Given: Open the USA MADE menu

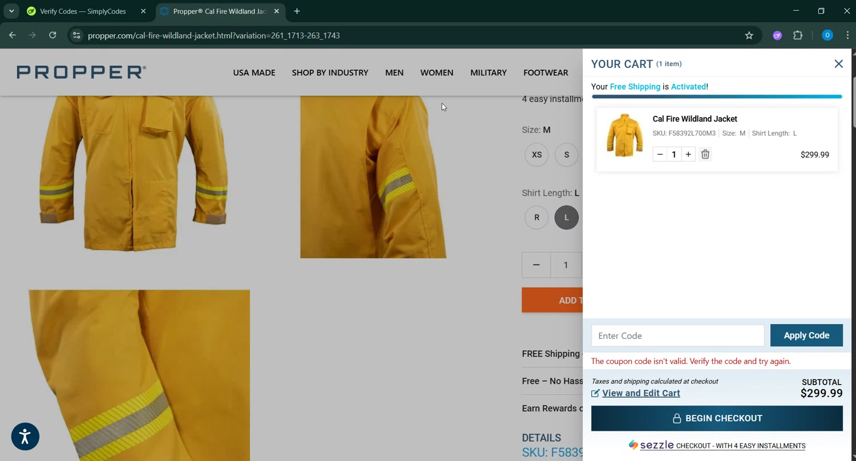Looking at the screenshot, I should pyautogui.click(x=254, y=72).
